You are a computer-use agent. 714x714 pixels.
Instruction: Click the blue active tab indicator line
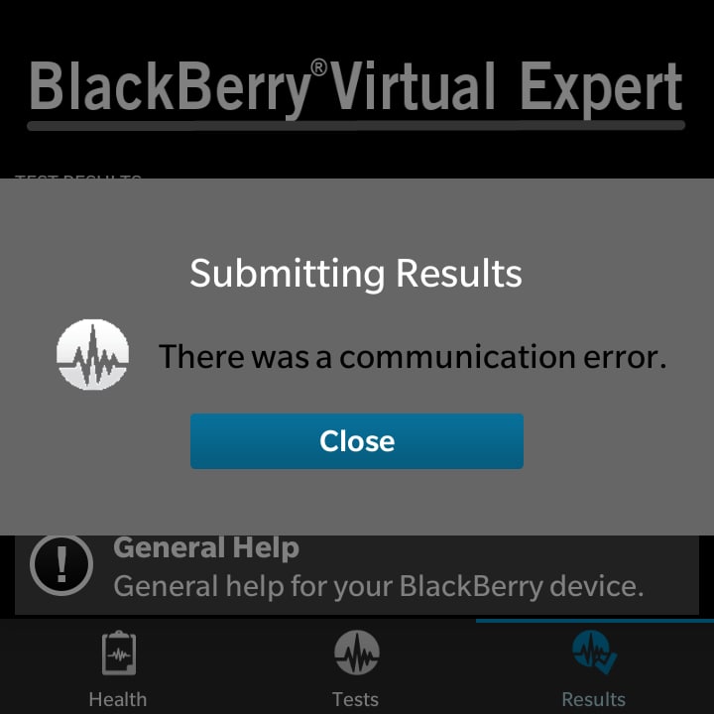[595, 621]
